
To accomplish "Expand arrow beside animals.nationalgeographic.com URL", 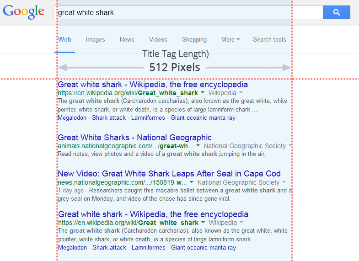I will coord(198,146).
